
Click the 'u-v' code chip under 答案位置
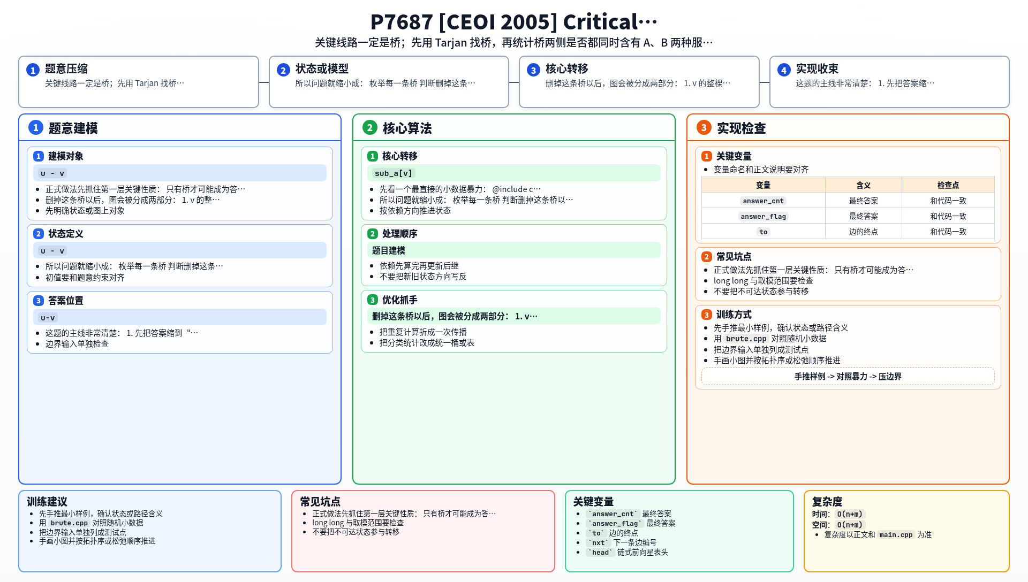[x=48, y=318]
